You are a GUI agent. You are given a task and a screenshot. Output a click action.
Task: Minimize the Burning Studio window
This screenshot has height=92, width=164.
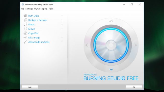[124, 5]
